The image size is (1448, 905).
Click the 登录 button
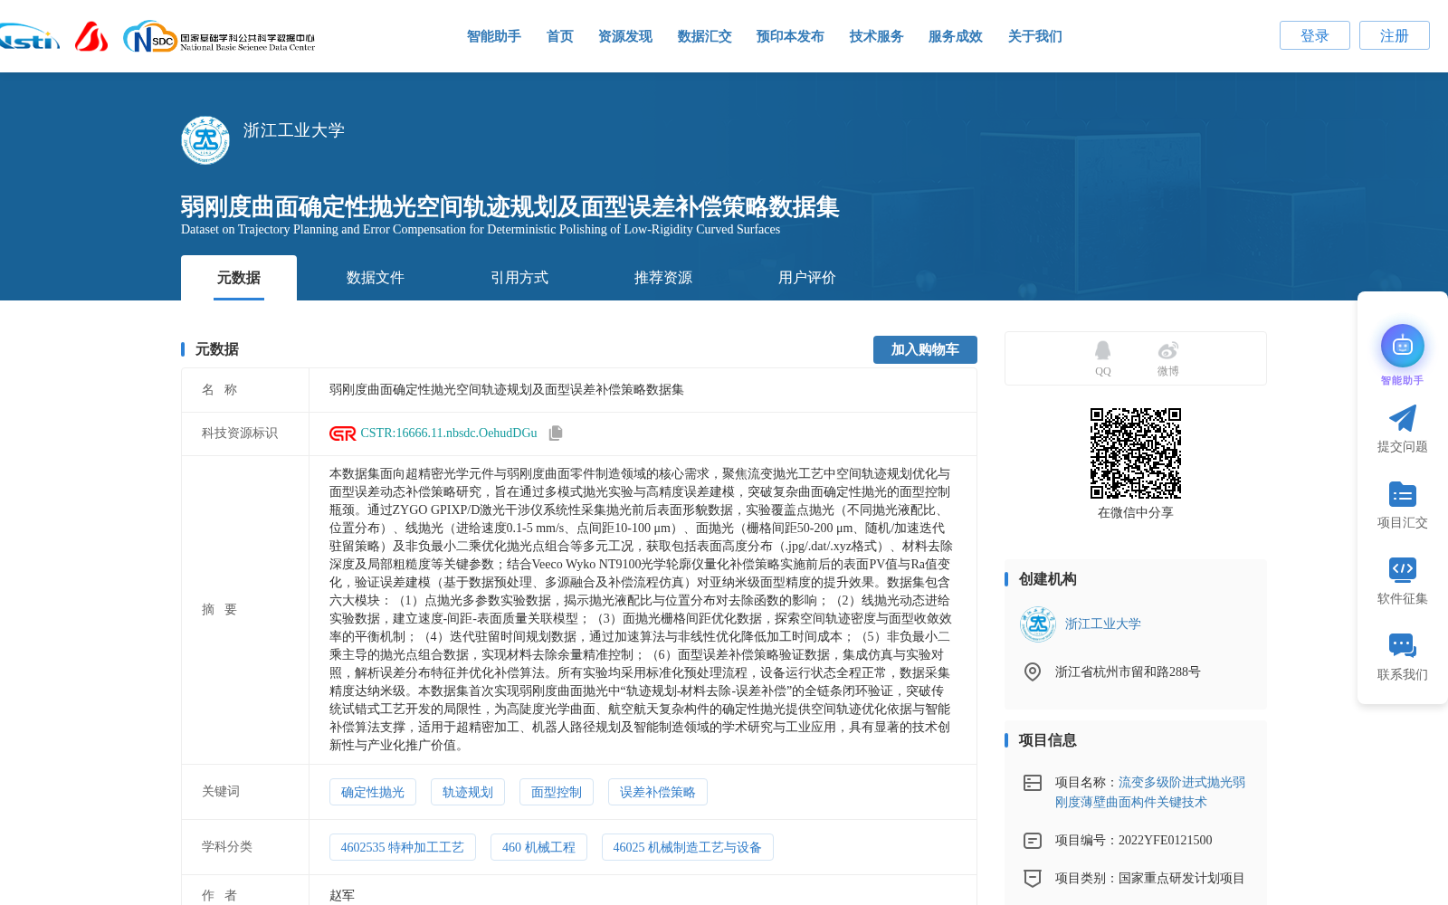click(1315, 35)
